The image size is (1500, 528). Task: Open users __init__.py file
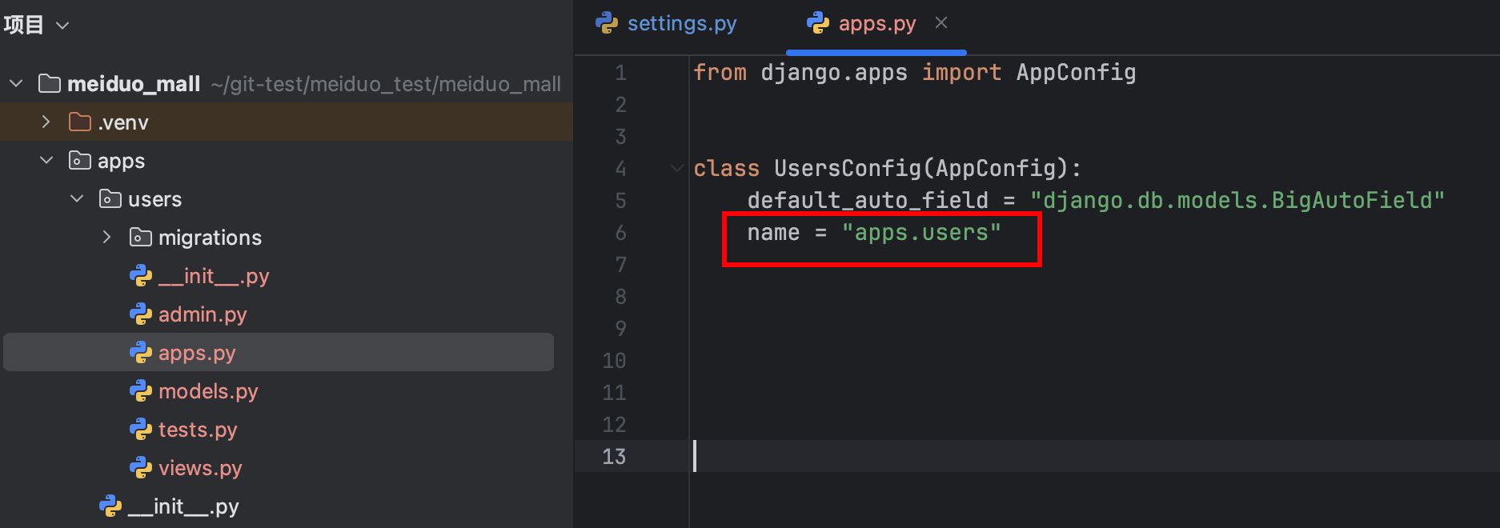point(214,276)
